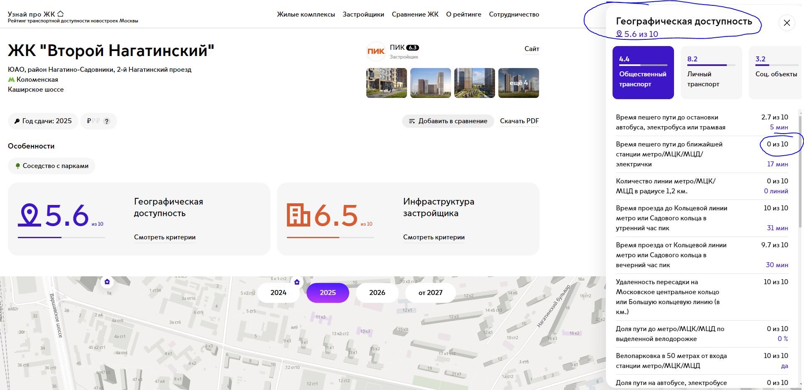Image resolution: width=804 pixels, height=390 pixels.
Task: Close the Географическая доступность panel
Action: [787, 23]
